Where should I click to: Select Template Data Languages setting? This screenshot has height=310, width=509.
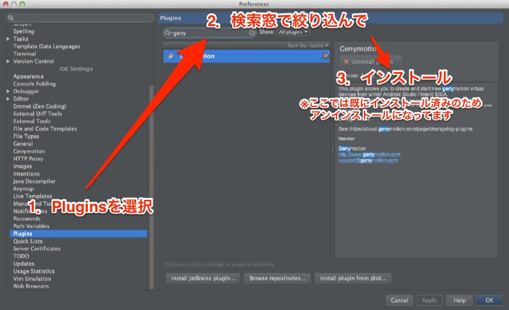(x=46, y=46)
